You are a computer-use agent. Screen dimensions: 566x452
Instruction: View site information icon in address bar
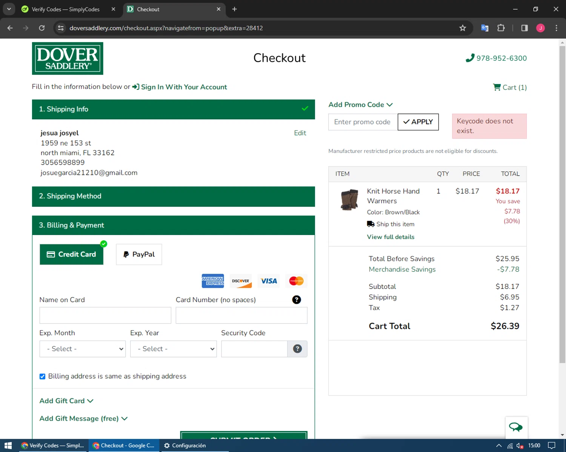click(x=61, y=28)
